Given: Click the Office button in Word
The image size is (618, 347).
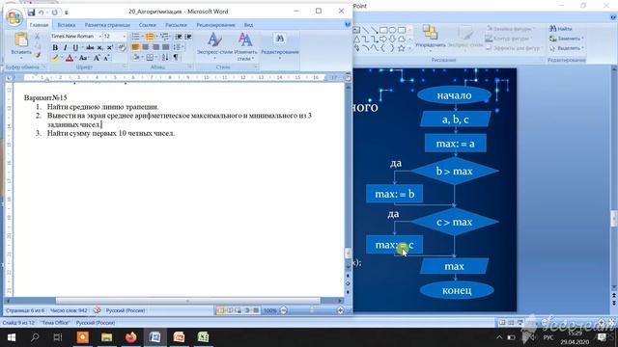Looking at the screenshot, I should tap(14, 17).
